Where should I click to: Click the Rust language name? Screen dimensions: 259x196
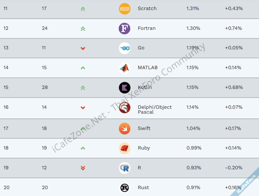143,187
